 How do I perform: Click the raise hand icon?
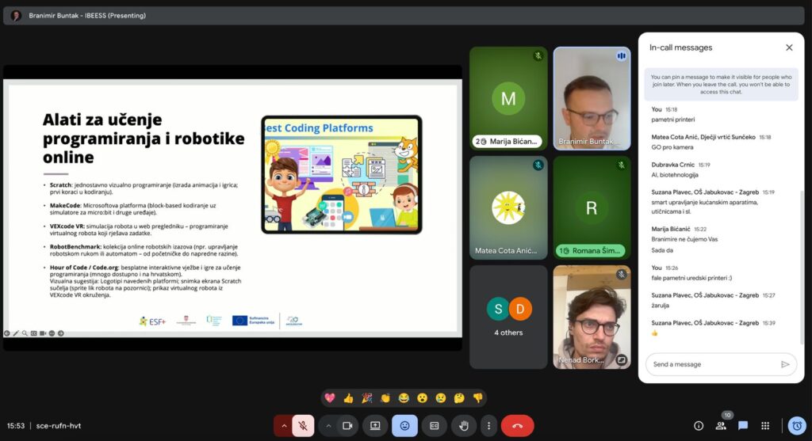[464, 426]
